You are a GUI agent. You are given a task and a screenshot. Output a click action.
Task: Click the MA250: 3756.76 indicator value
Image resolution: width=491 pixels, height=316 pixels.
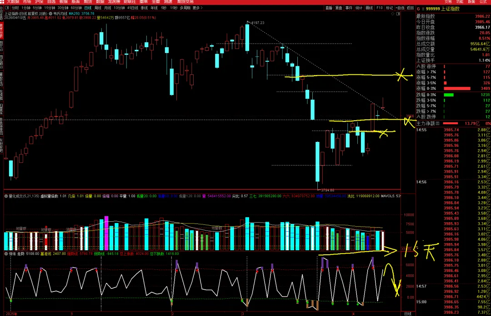click(81, 14)
